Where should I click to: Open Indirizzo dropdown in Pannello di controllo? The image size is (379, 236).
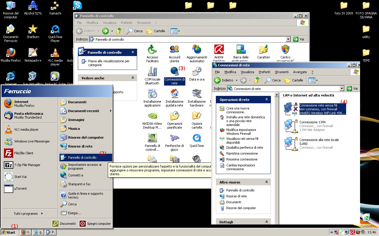click(x=288, y=39)
